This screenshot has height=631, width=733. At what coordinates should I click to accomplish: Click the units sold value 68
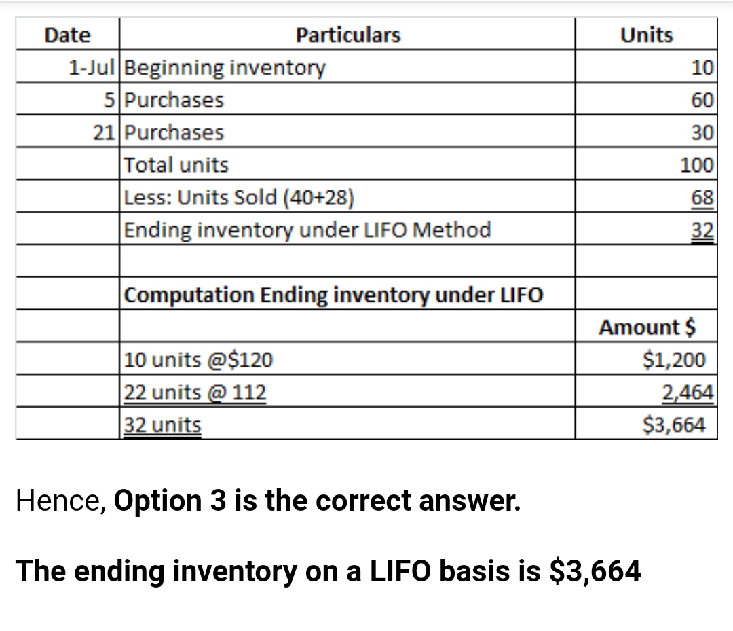702,198
